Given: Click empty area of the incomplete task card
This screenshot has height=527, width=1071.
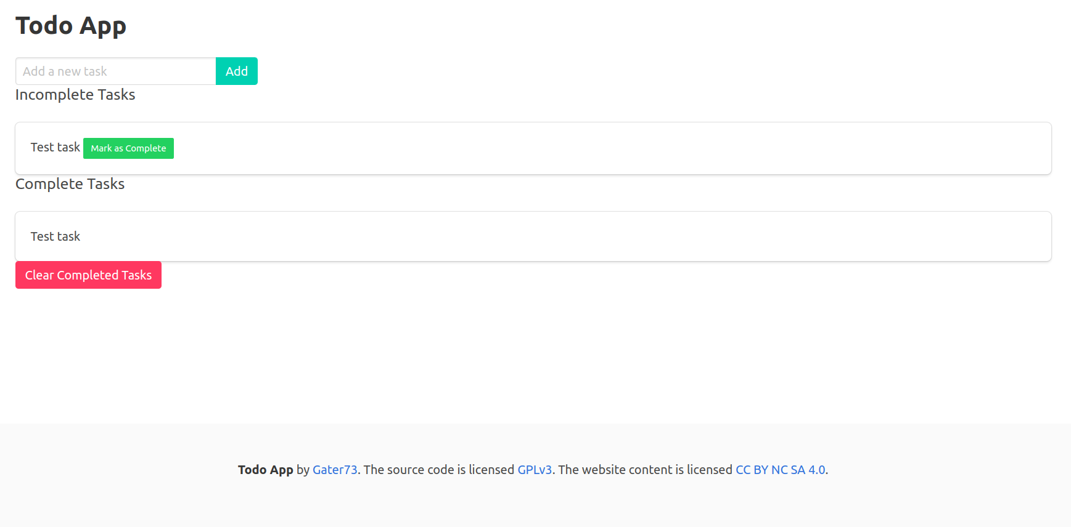Looking at the screenshot, I should (x=555, y=148).
